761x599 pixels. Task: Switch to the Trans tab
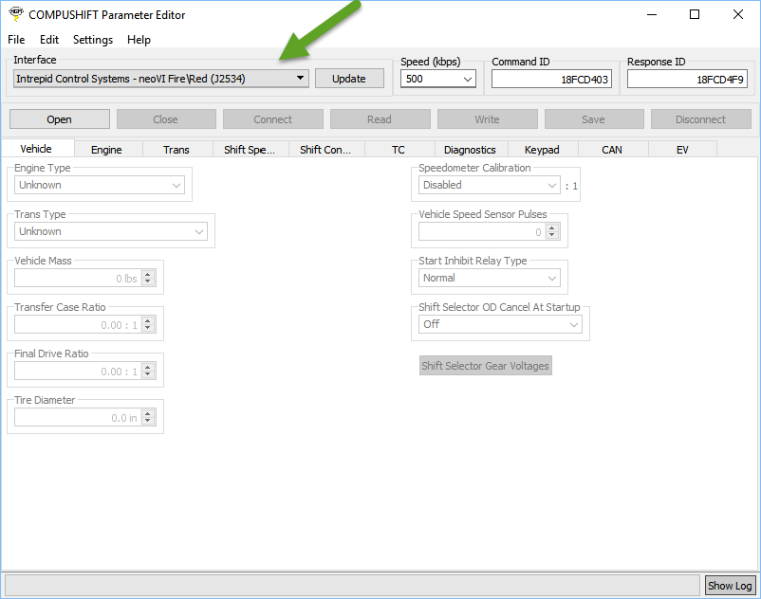click(x=176, y=150)
